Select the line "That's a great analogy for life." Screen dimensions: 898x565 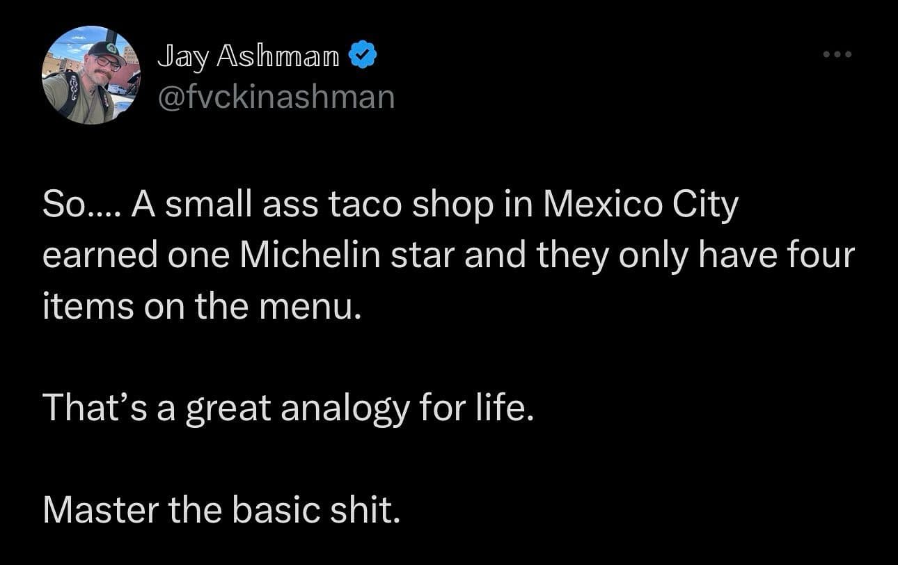click(x=289, y=409)
